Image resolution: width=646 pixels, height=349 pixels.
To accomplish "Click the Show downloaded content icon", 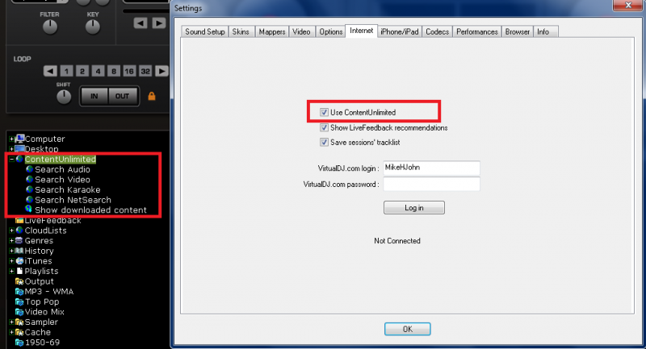I will pyautogui.click(x=29, y=210).
